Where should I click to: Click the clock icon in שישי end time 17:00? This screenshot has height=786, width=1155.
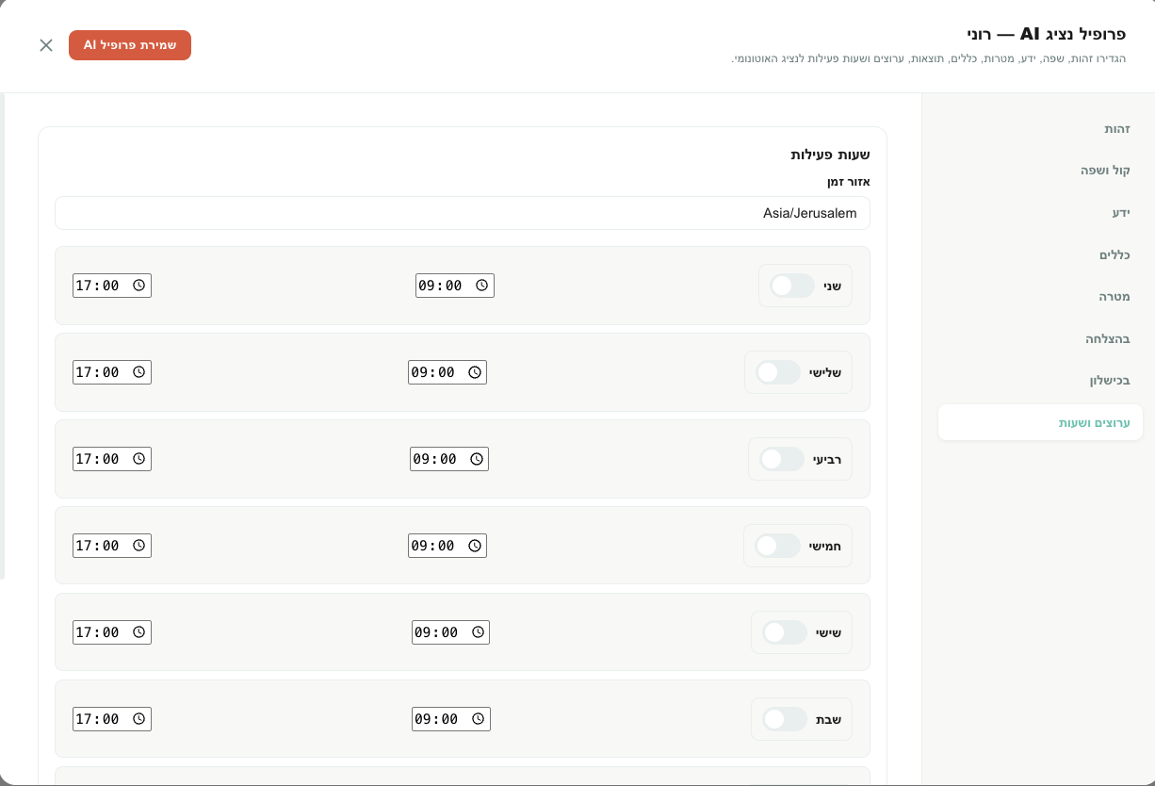[138, 632]
